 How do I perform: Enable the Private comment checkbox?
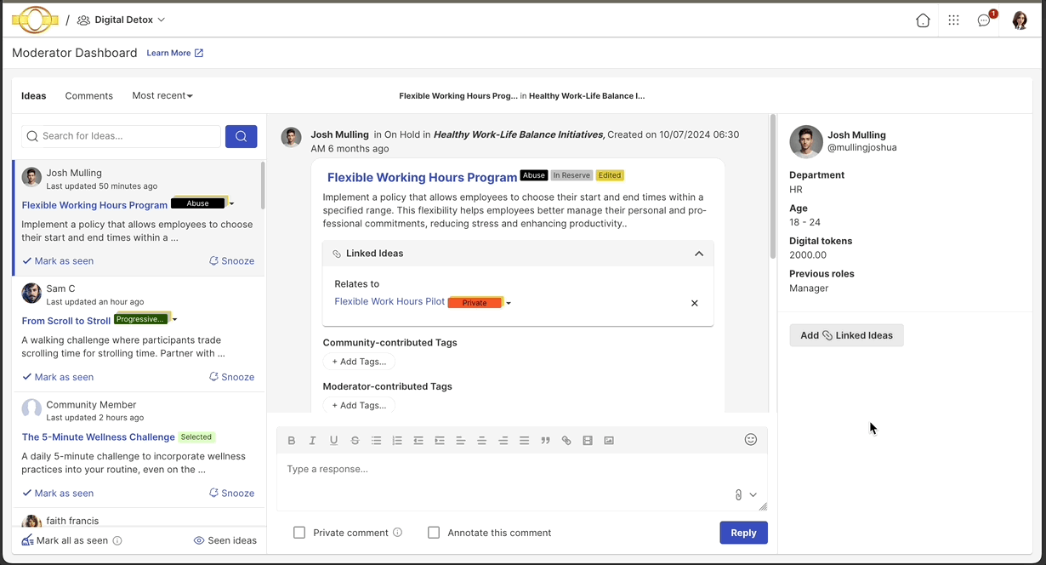[299, 532]
